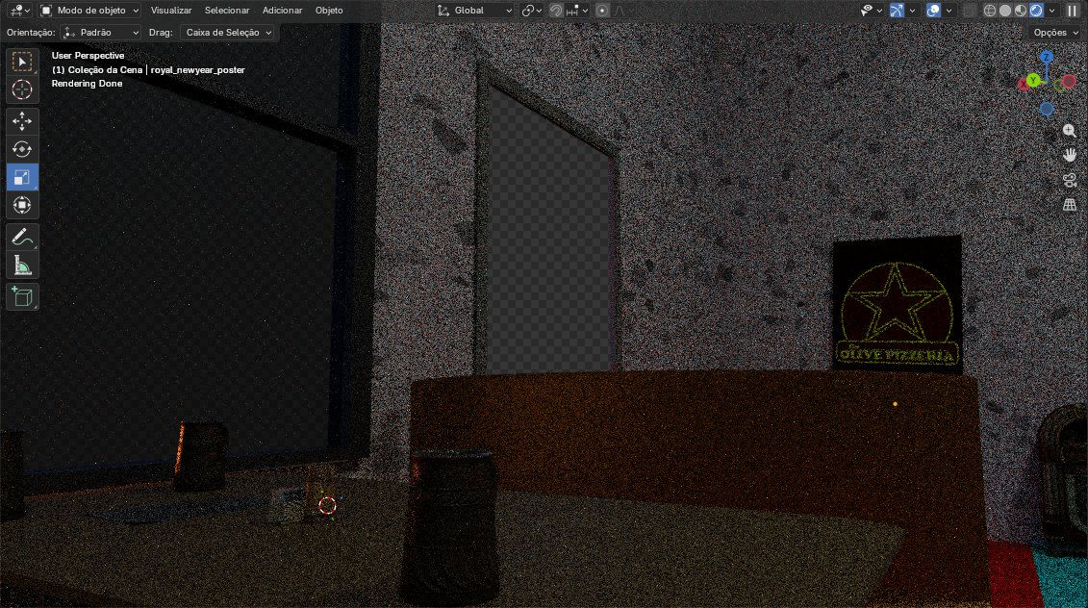Click the zoom magnifier viewport icon
Image resolution: width=1088 pixels, height=608 pixels.
[x=1070, y=131]
